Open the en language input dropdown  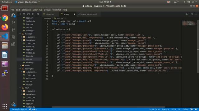tap(176, 2)
